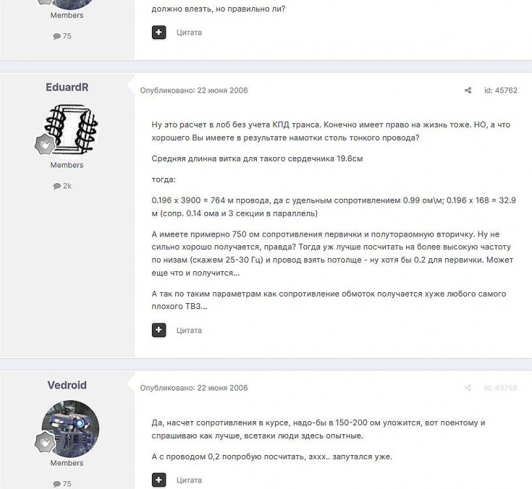Click Vedroid's rank badge icon
The height and width of the screenshot is (489, 532).
click(44, 442)
